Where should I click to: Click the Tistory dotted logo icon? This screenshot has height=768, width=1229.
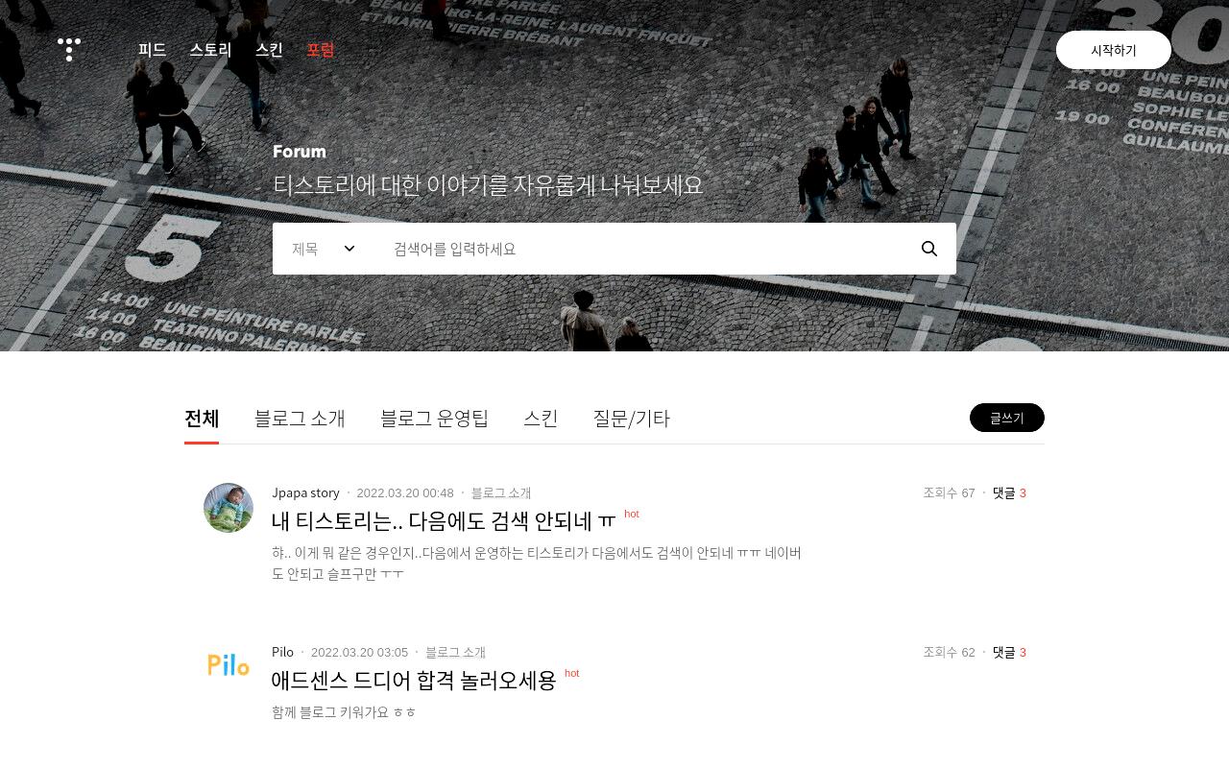point(69,49)
